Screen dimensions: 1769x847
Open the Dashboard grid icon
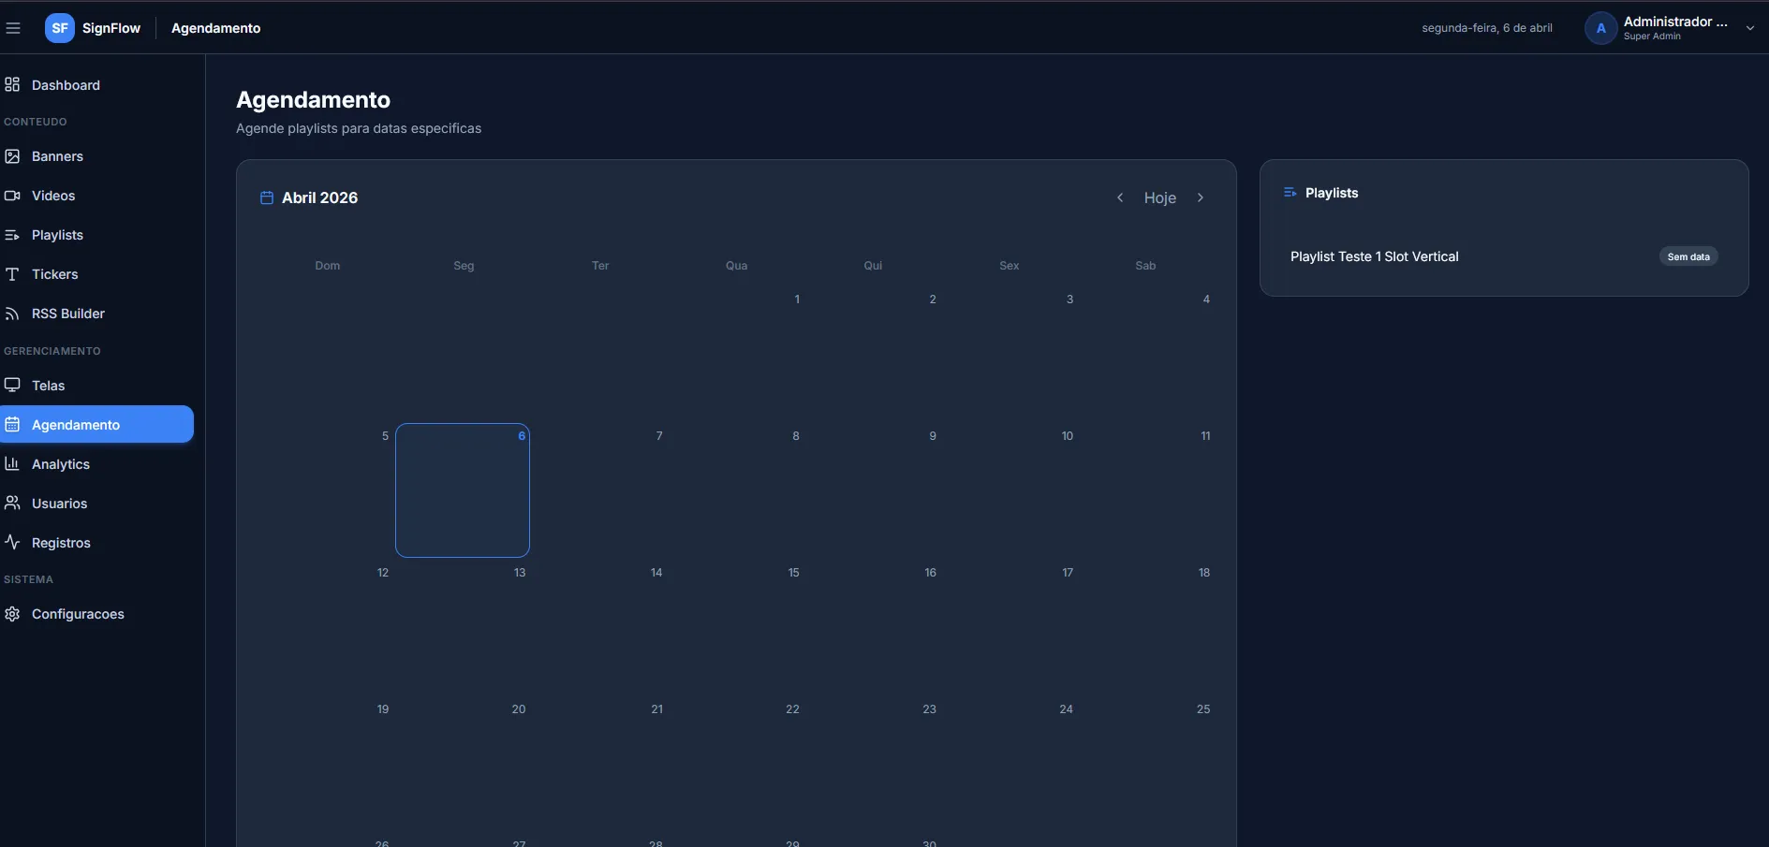[x=12, y=85]
